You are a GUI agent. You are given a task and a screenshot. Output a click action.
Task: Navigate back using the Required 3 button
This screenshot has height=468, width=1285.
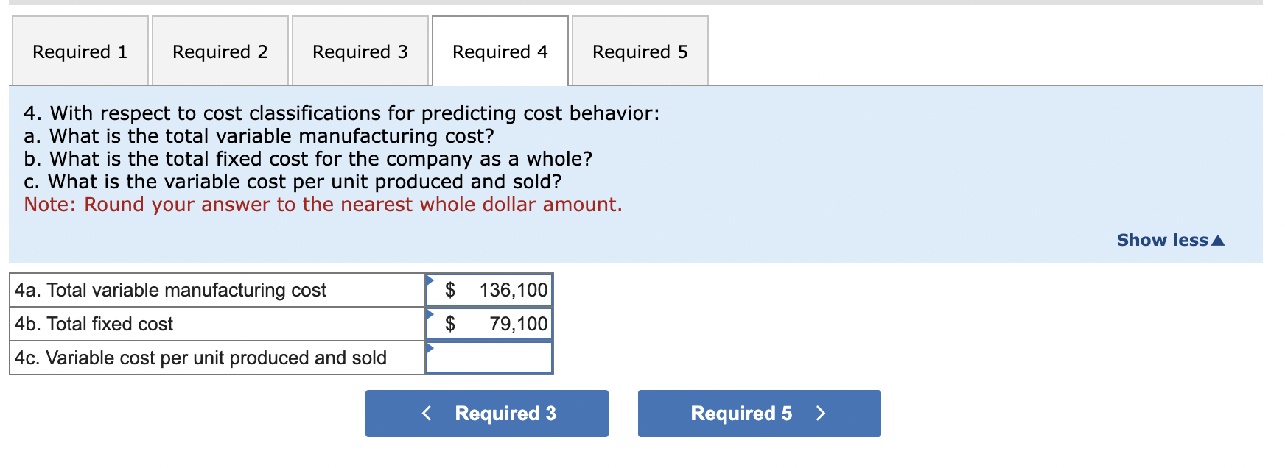tap(487, 414)
